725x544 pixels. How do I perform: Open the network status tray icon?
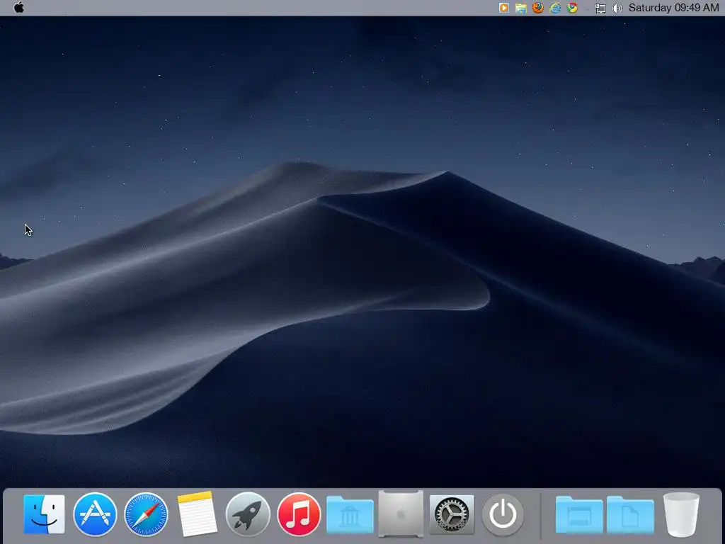pos(600,8)
